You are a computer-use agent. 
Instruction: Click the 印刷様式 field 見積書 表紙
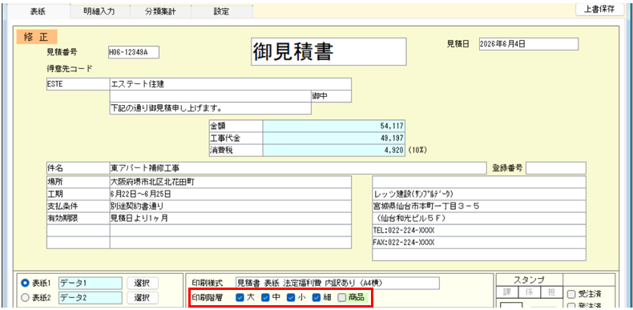[x=337, y=284]
